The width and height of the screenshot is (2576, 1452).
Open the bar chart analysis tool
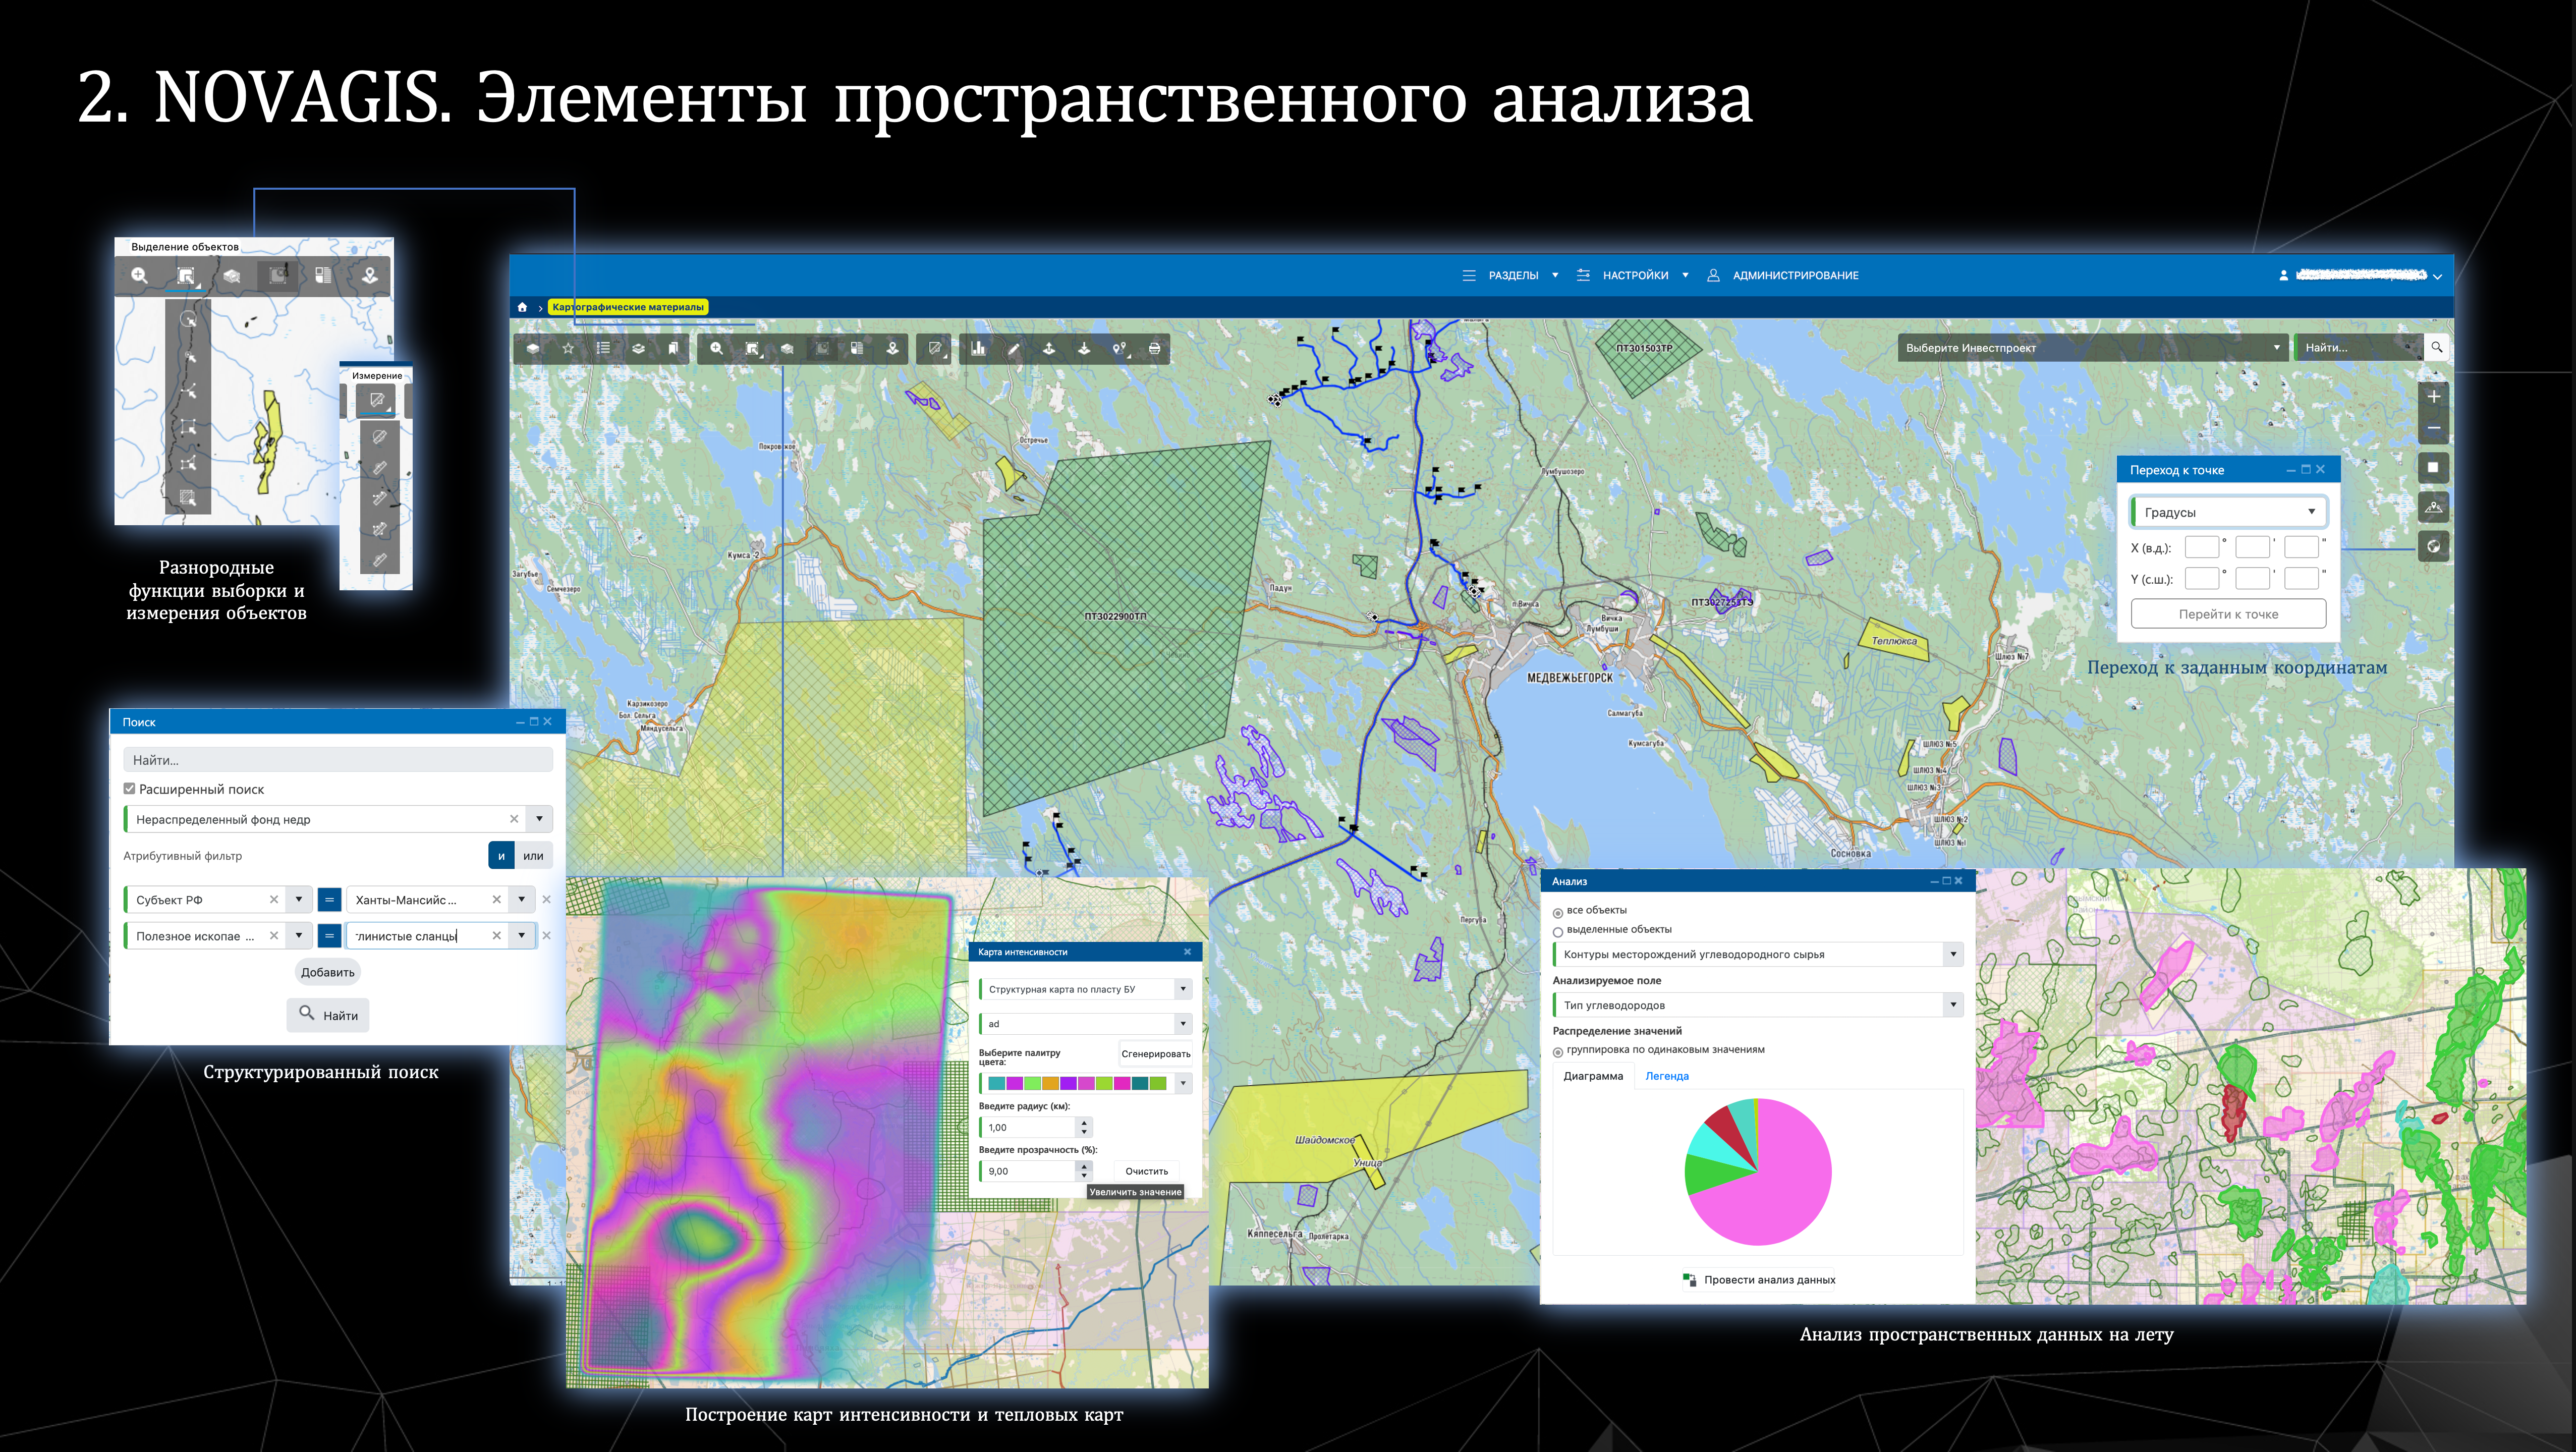pos(978,349)
